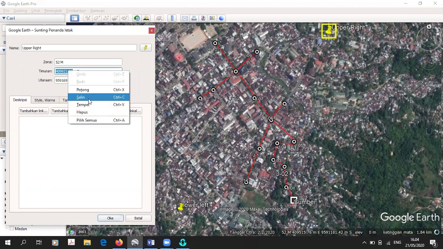443x249 pixels.
Task: Click the Batal button in the dialog
Action: 138,218
